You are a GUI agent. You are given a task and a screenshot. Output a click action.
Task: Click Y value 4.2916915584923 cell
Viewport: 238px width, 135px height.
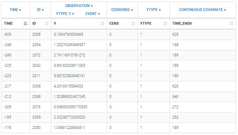pyautogui.click(x=68, y=86)
